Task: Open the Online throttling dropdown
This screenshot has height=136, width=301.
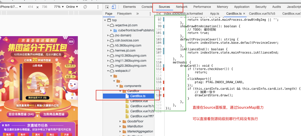Action: click(x=72, y=7)
